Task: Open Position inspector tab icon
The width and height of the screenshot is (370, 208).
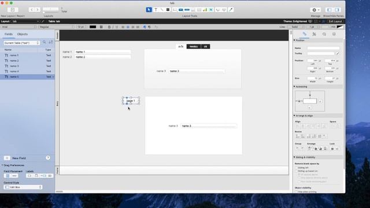Action: pos(305,34)
